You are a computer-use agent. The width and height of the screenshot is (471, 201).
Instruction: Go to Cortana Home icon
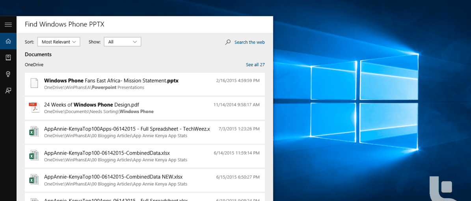[x=8, y=41]
